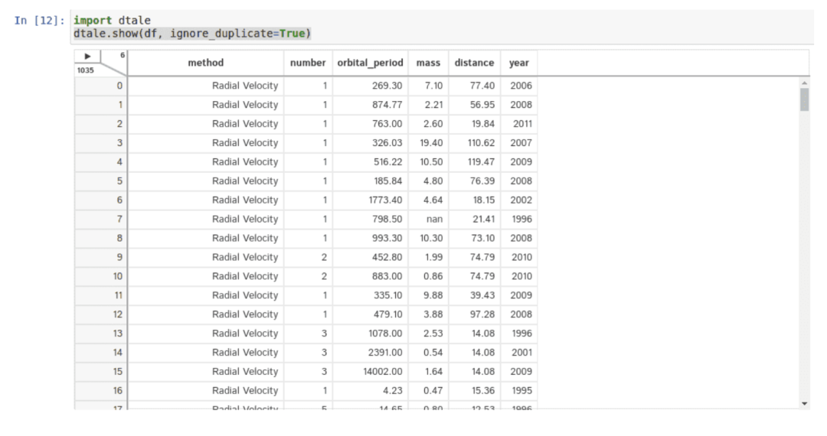Select the distance cell 119.47
This screenshot has width=827, height=436.
click(x=474, y=161)
